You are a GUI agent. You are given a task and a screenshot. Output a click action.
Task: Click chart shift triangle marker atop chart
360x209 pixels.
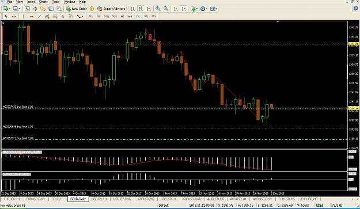click(x=278, y=22)
